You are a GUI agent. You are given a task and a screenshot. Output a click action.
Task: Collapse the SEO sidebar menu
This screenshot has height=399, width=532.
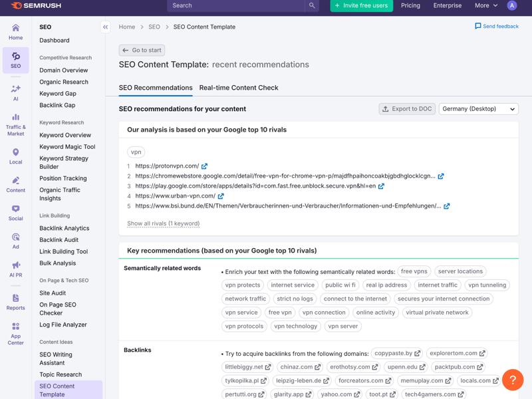(x=105, y=27)
